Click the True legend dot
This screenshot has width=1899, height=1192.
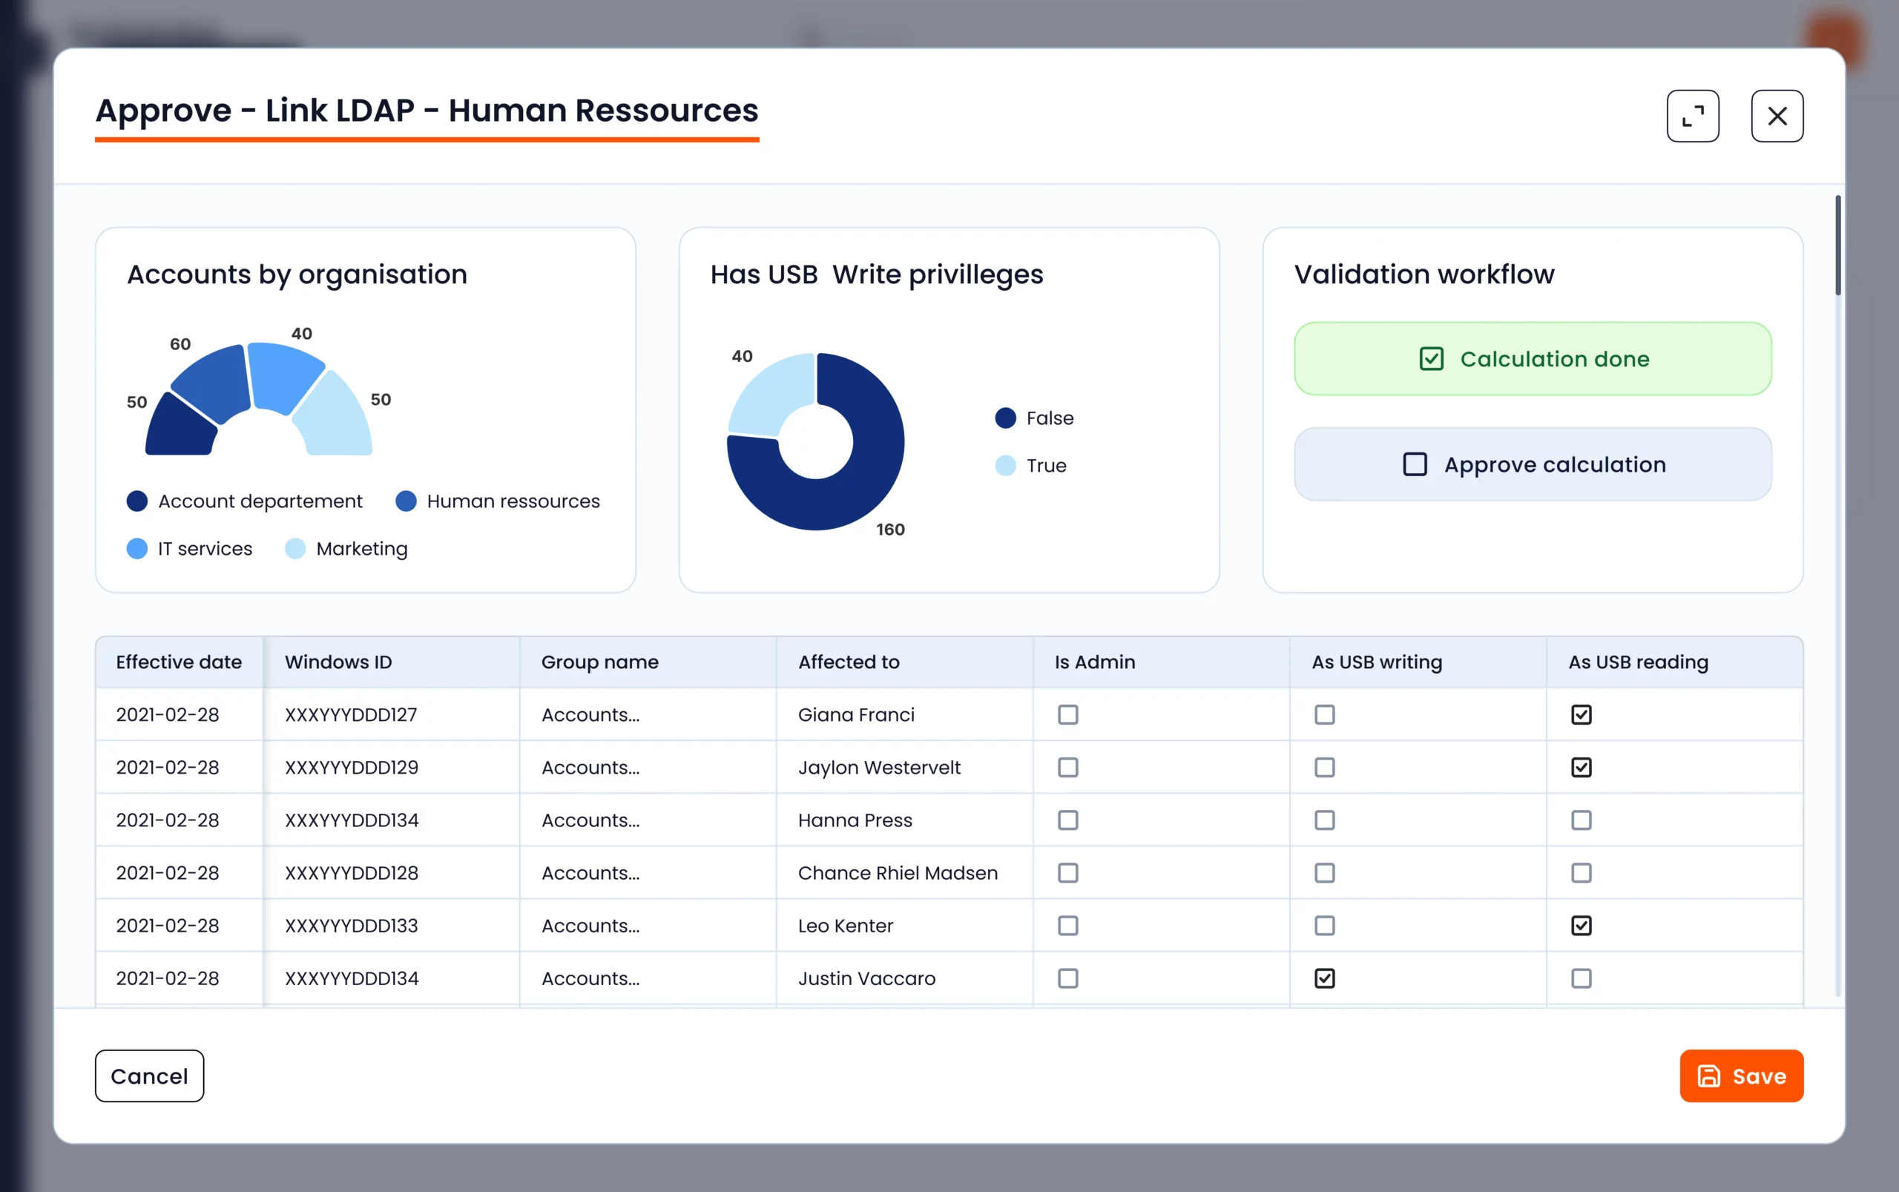(x=1005, y=465)
